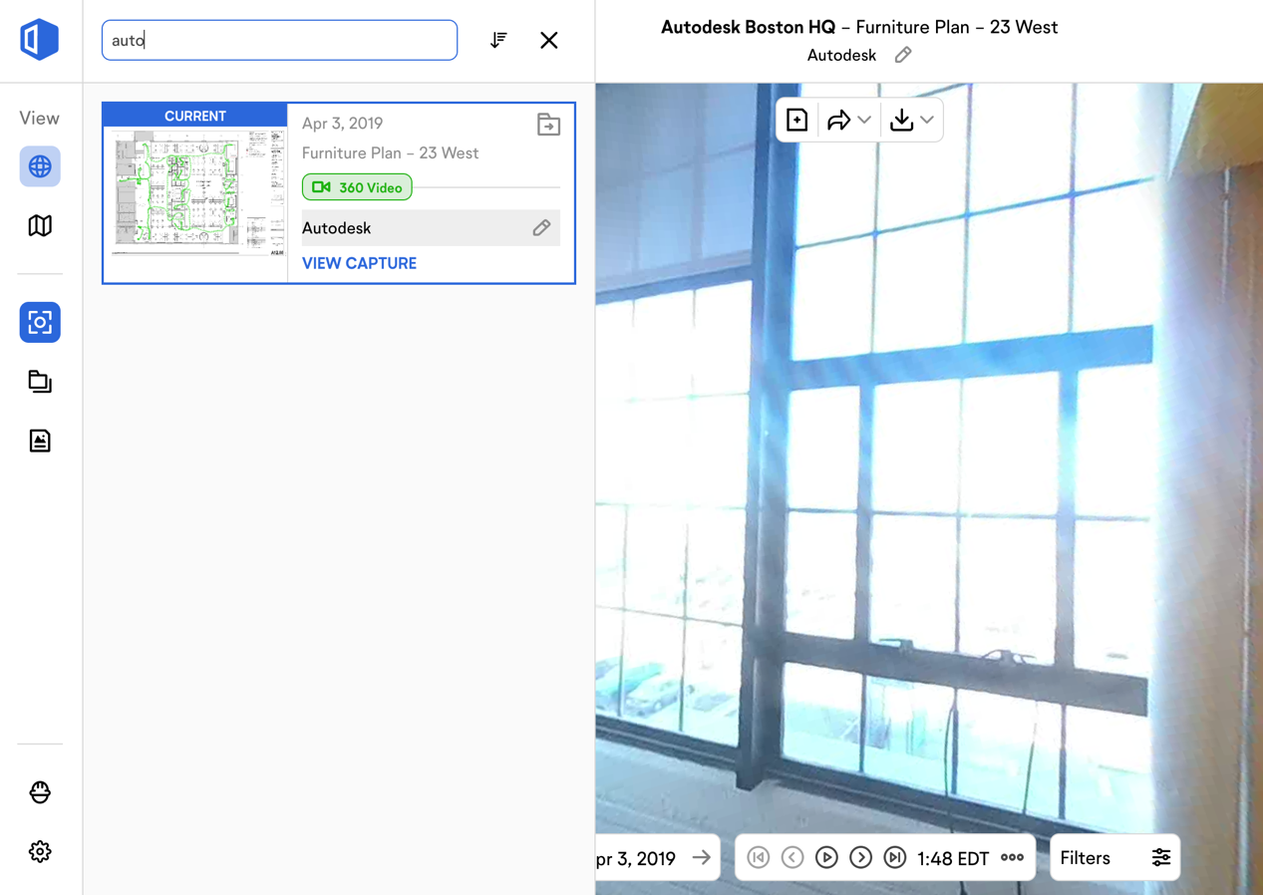Click the share arrow icon

[838, 121]
